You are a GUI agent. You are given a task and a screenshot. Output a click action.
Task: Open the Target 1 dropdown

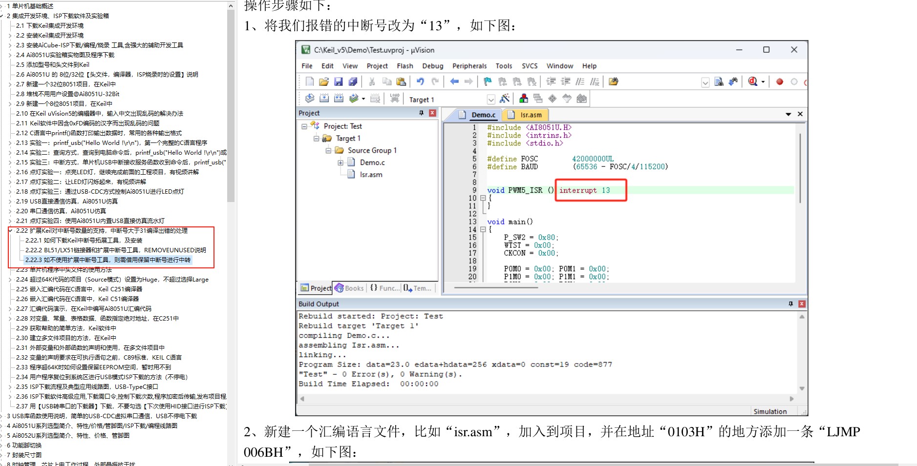click(491, 100)
